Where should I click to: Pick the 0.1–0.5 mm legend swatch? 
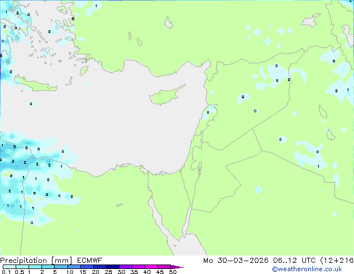(9, 267)
